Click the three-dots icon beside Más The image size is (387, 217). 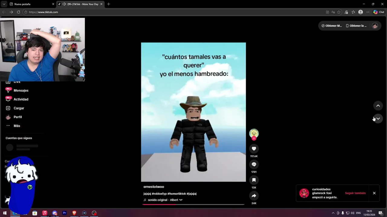tap(8, 126)
